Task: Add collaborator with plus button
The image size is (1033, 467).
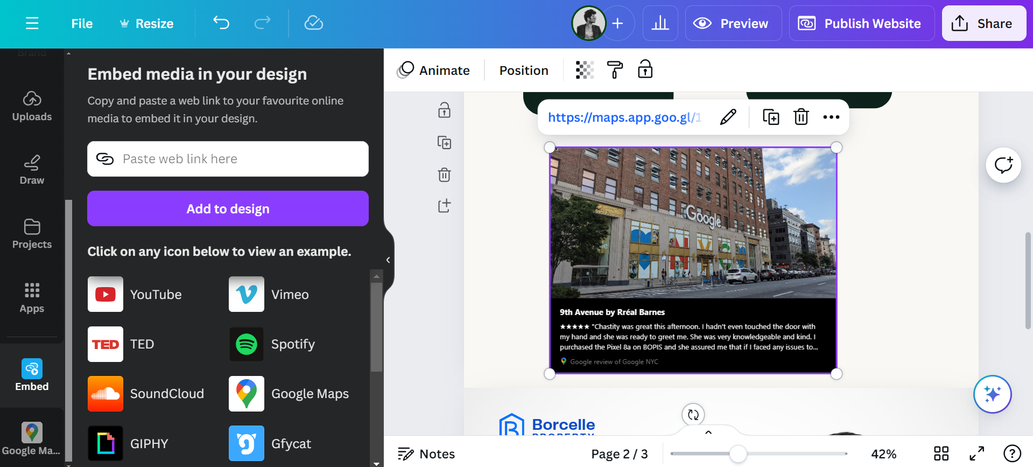Action: pyautogui.click(x=618, y=23)
